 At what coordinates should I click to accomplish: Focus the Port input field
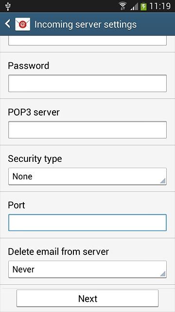pos(87,223)
